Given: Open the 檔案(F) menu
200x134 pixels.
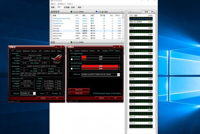Looking at the screenshot, I should tap(53, 4).
